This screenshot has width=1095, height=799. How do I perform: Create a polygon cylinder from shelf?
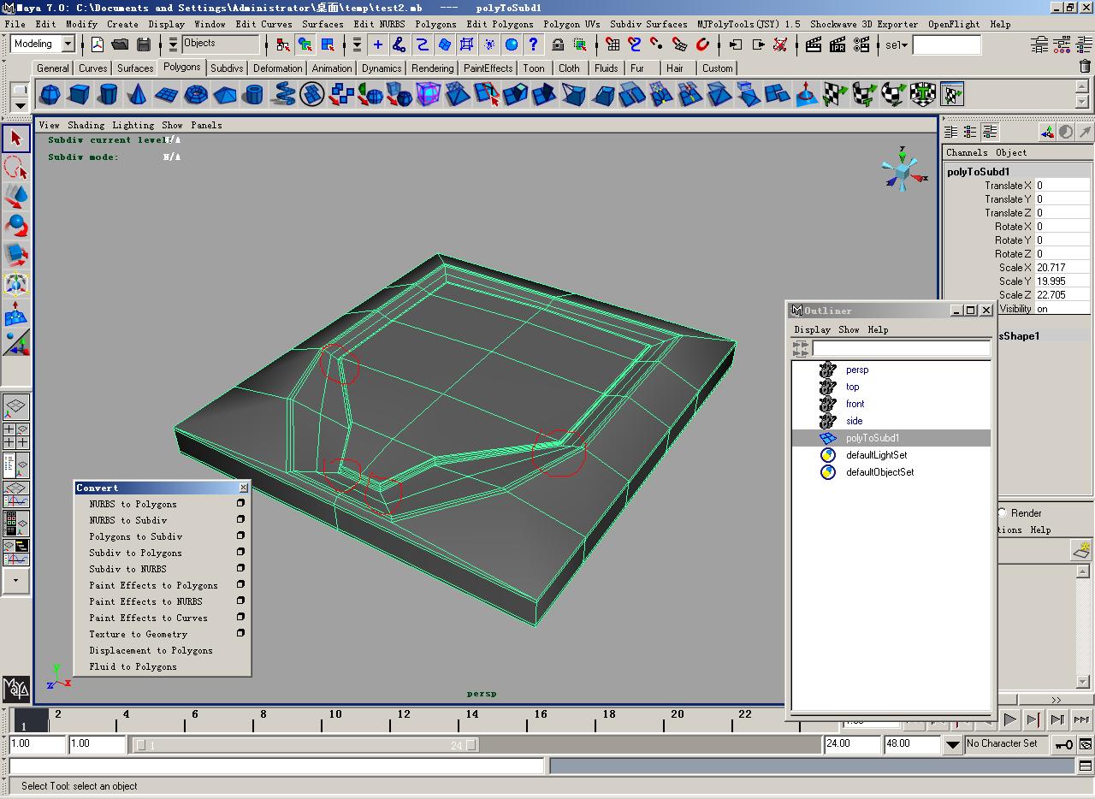click(x=109, y=94)
